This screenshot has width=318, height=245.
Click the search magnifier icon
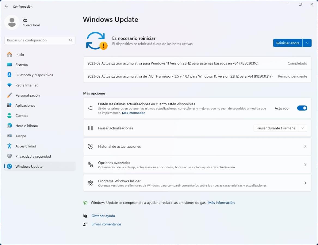click(71, 40)
